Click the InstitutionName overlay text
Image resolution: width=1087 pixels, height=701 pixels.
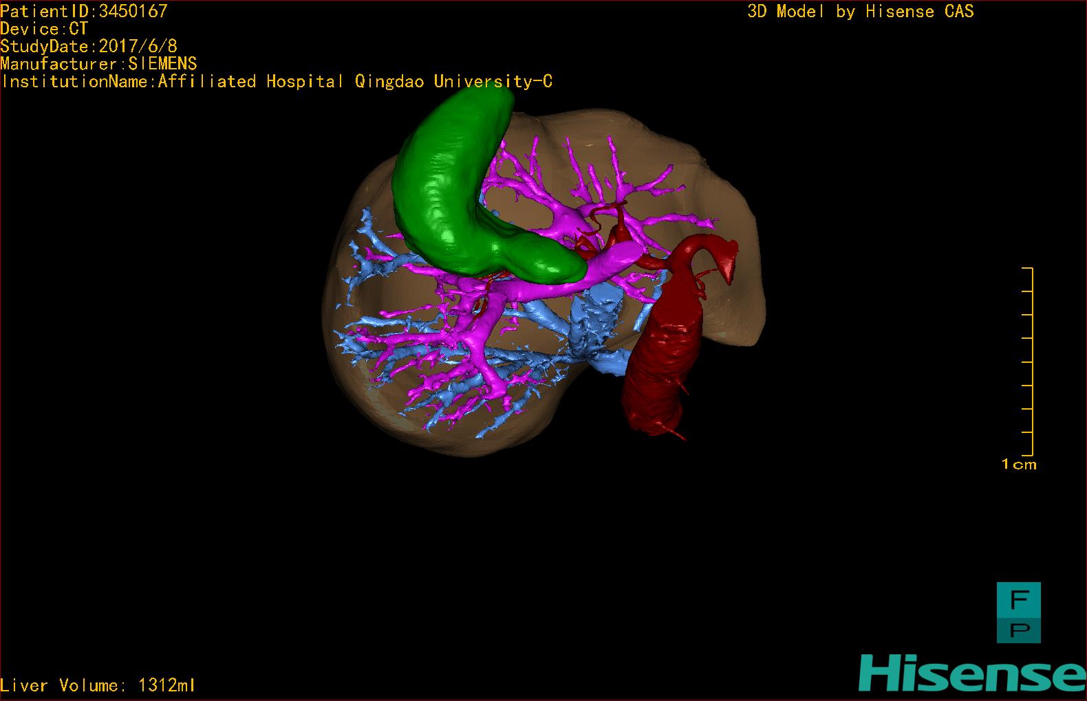pos(277,82)
